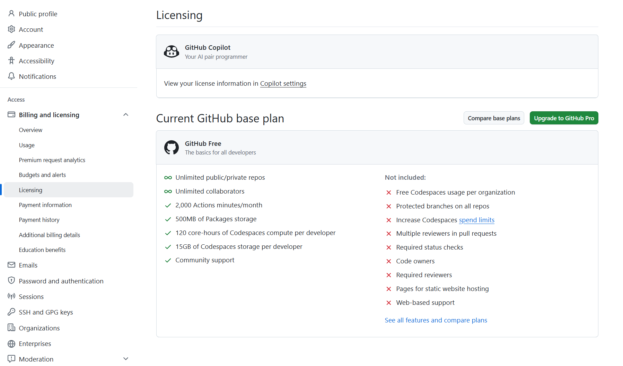Open the billing Overview page

(30, 130)
